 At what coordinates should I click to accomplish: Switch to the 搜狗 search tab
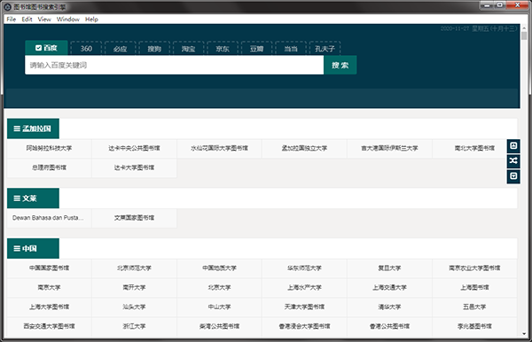[154, 49]
